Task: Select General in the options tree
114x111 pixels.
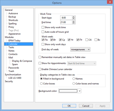Action: pos(9,10)
